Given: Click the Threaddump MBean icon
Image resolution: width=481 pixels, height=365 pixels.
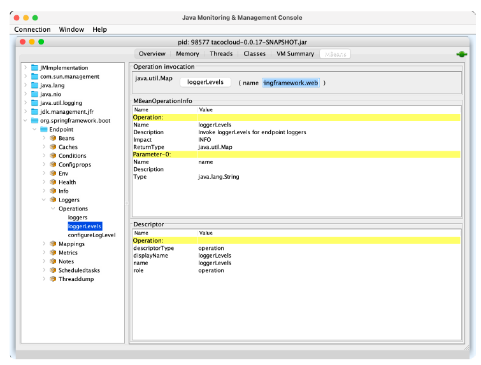Looking at the screenshot, I should pos(53,279).
